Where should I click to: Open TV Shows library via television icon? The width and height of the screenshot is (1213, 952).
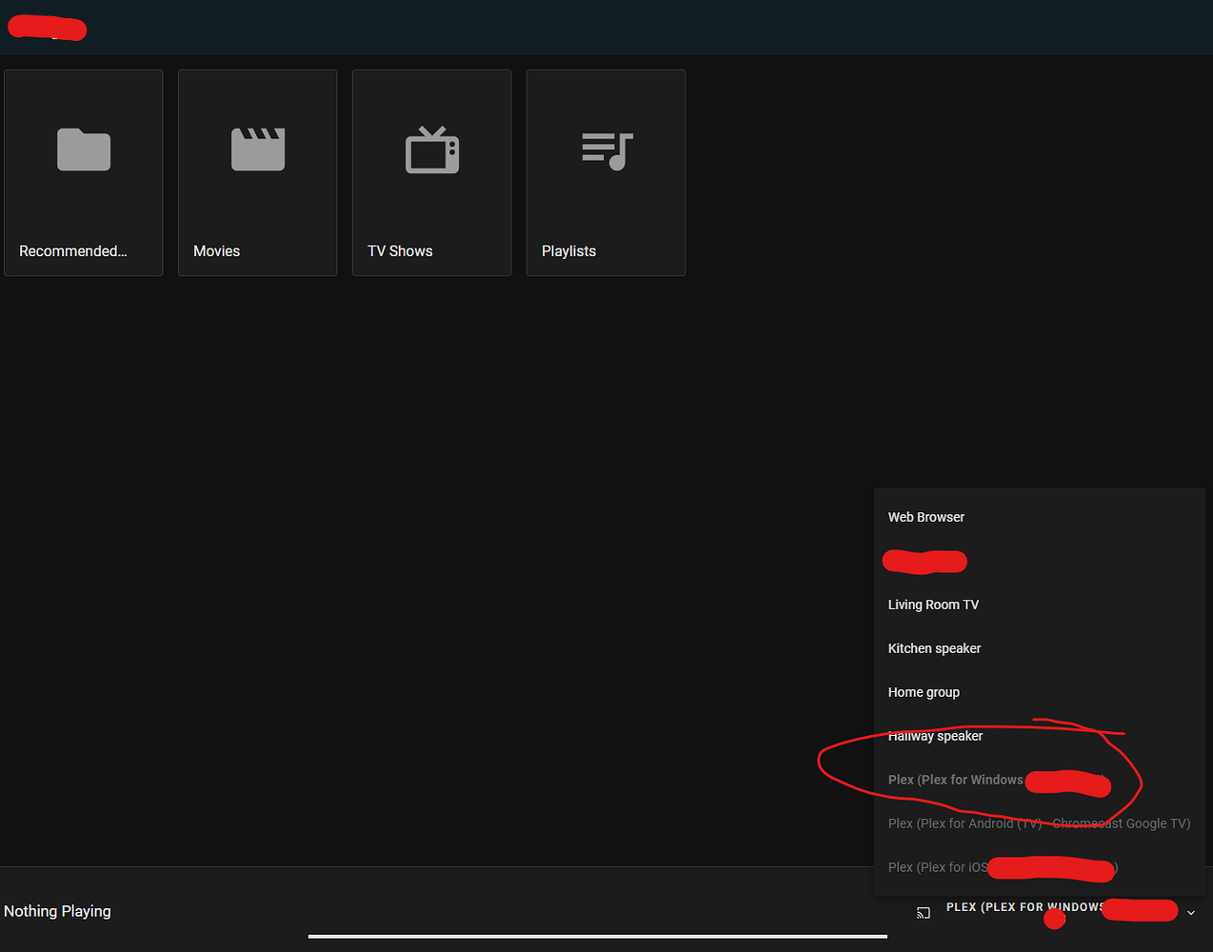point(431,149)
